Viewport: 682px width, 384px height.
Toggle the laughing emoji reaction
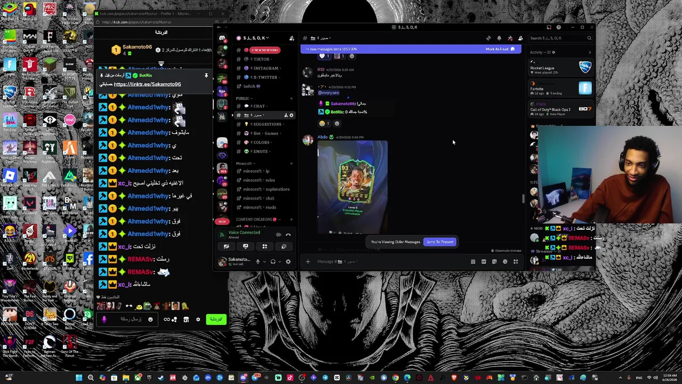[324, 123]
